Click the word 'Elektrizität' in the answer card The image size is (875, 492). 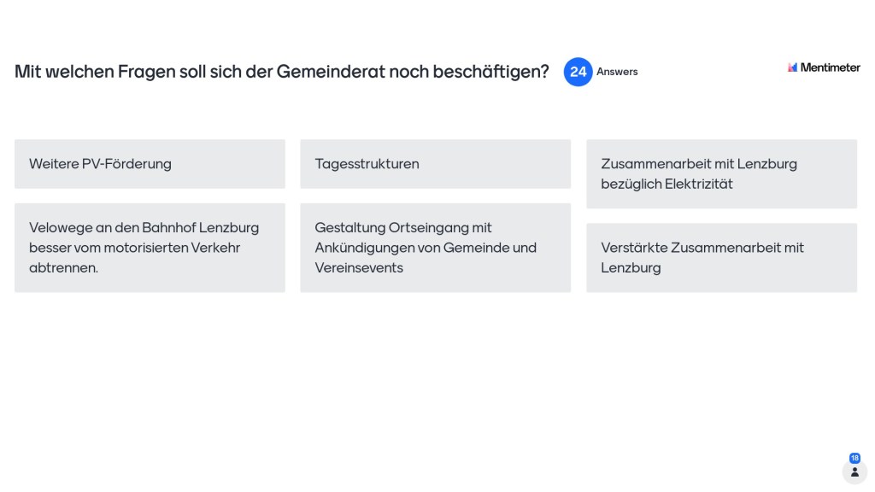698,184
